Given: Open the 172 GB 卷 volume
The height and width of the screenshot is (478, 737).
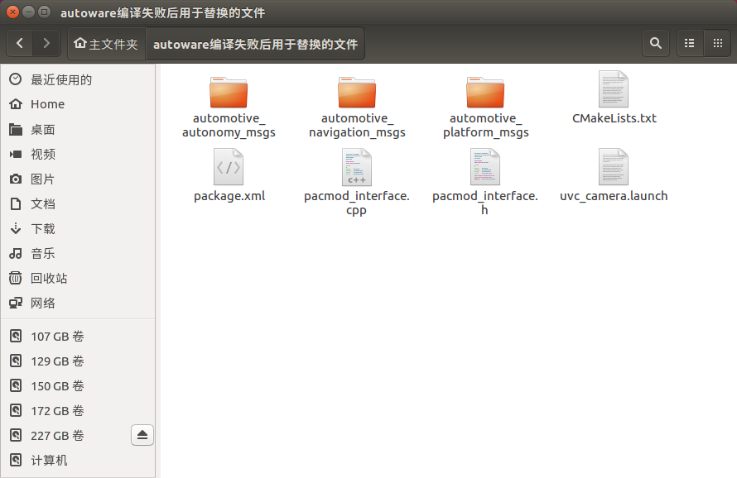Looking at the screenshot, I should coord(78,411).
